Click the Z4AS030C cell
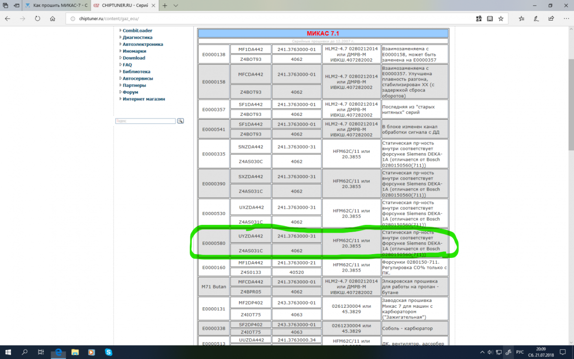This screenshot has width=574, height=359. click(251, 161)
